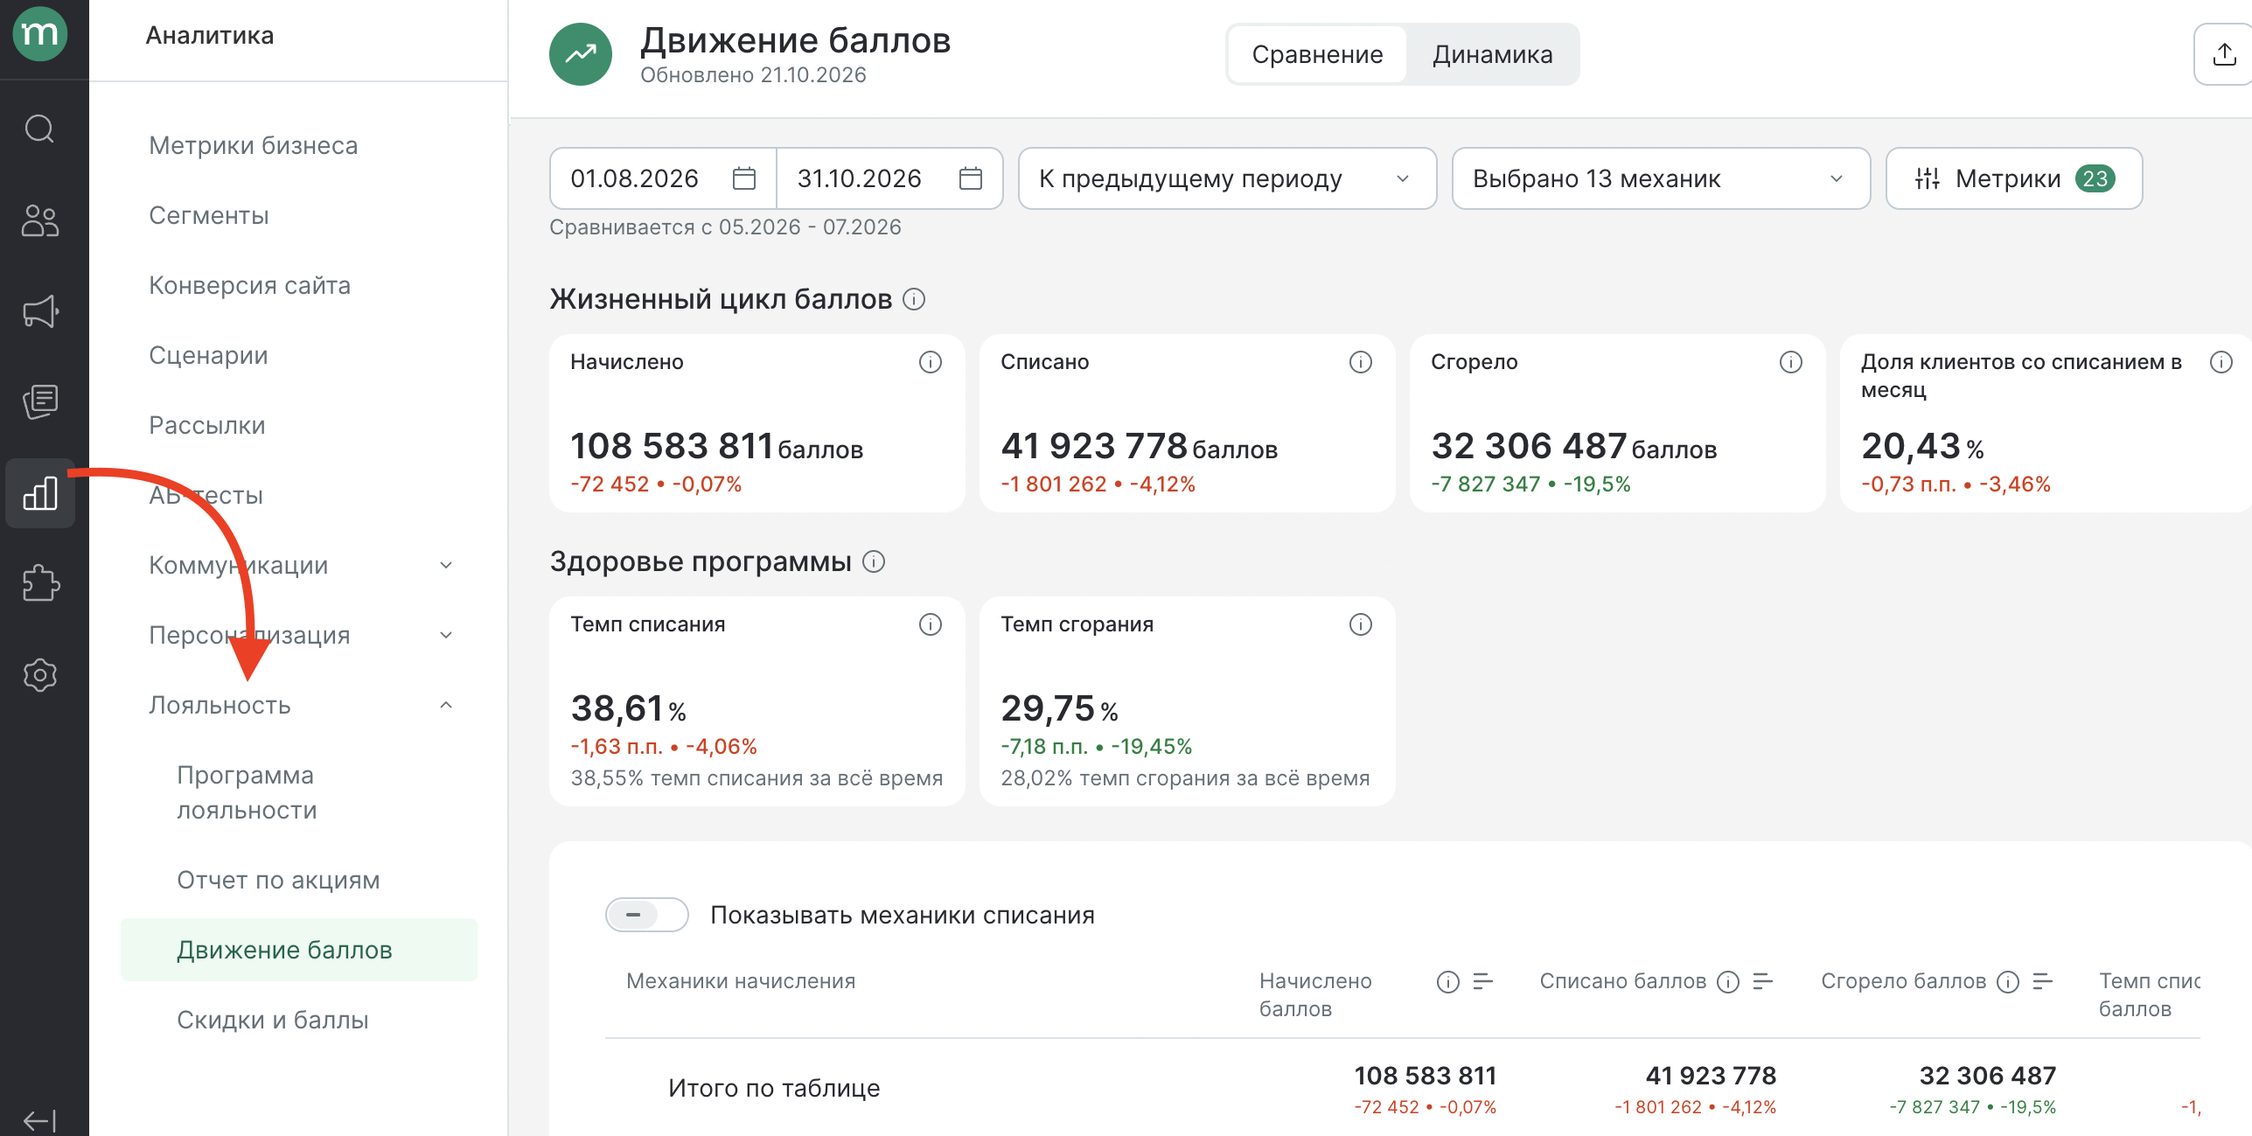Click the 29,75 % Темп сгорания value
The width and height of the screenshot is (2252, 1136).
[1059, 708]
